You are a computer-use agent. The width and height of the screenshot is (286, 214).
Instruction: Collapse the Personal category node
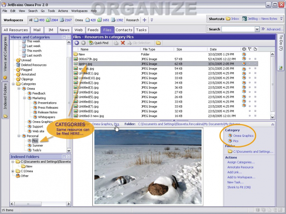[x=19, y=136]
